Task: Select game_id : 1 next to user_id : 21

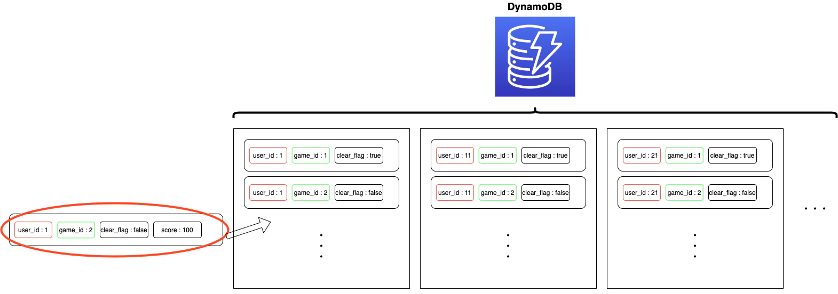Action: pyautogui.click(x=684, y=156)
